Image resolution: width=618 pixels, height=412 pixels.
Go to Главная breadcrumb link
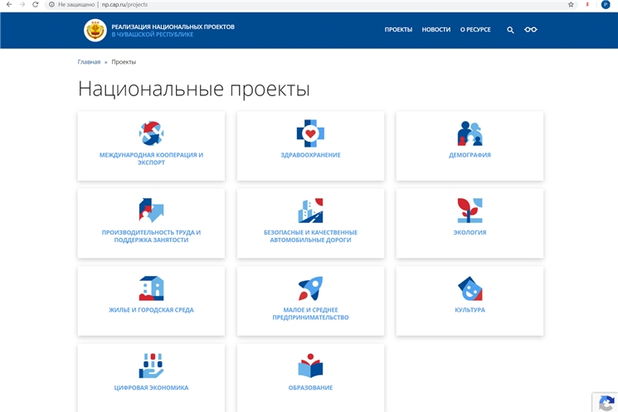pos(89,62)
